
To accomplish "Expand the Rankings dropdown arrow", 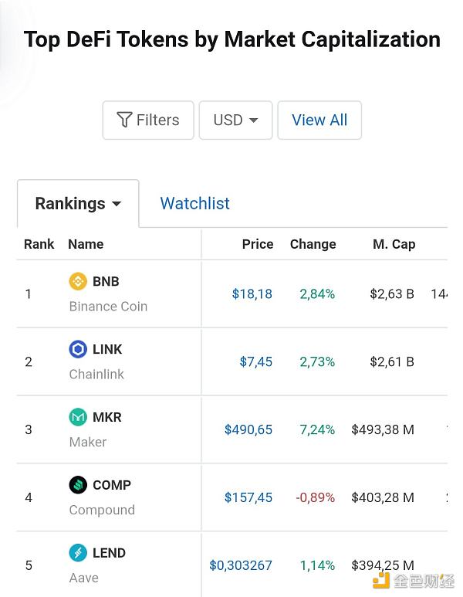I will pos(117,205).
